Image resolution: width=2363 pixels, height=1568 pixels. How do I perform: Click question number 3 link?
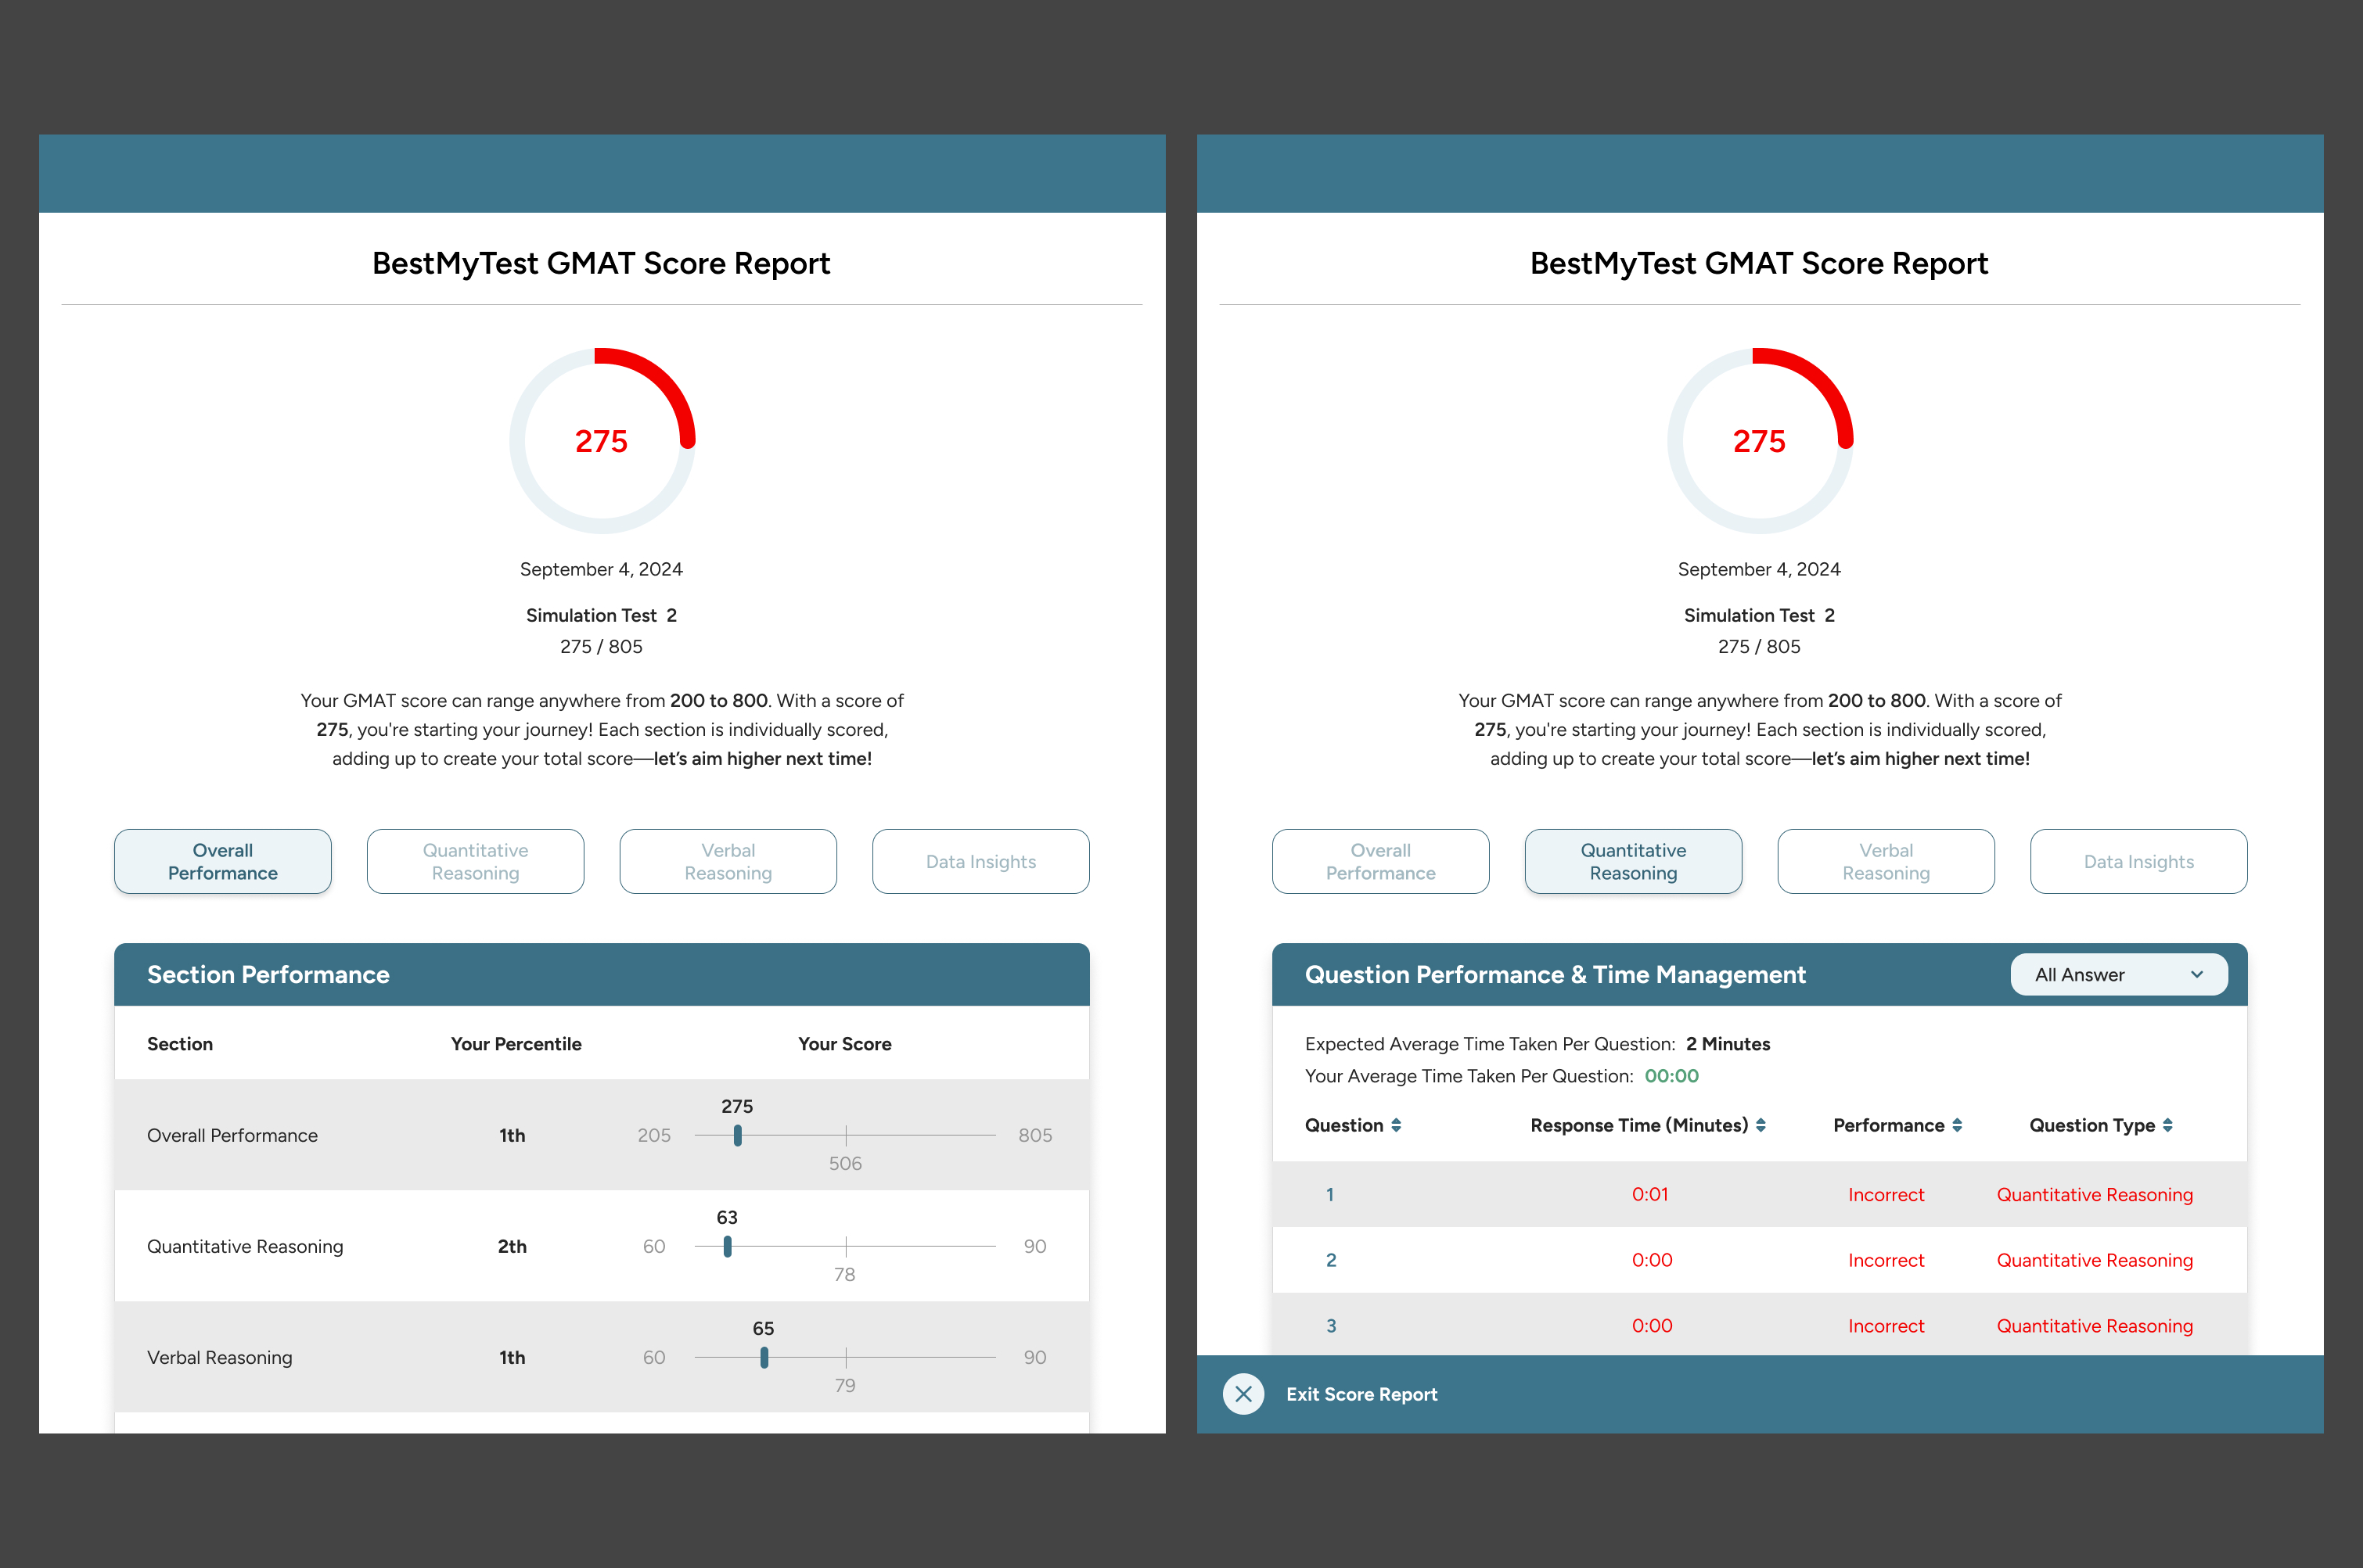coord(1331,1327)
